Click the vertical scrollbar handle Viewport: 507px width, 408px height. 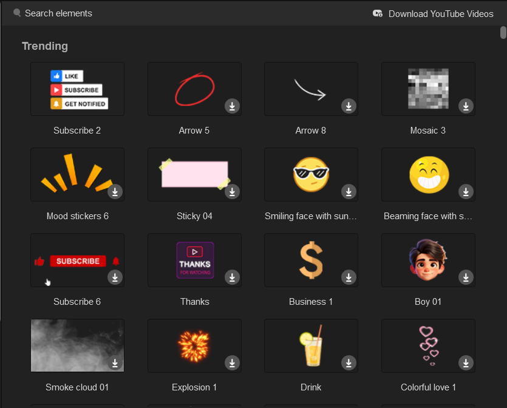503,33
